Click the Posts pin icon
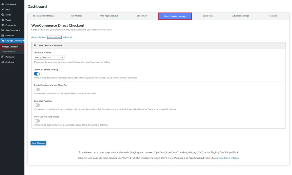The height and width of the screenshot is (175, 292). coord(3,9)
